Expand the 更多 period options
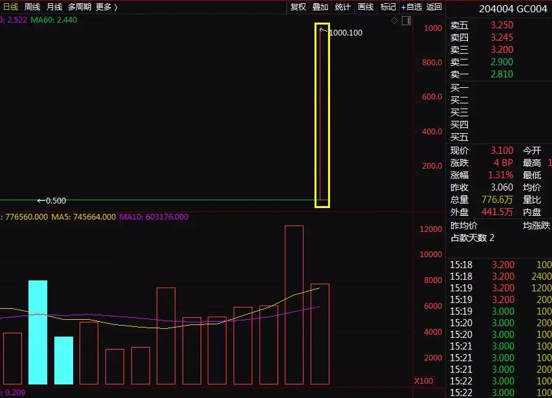The image size is (552, 398). tap(106, 6)
